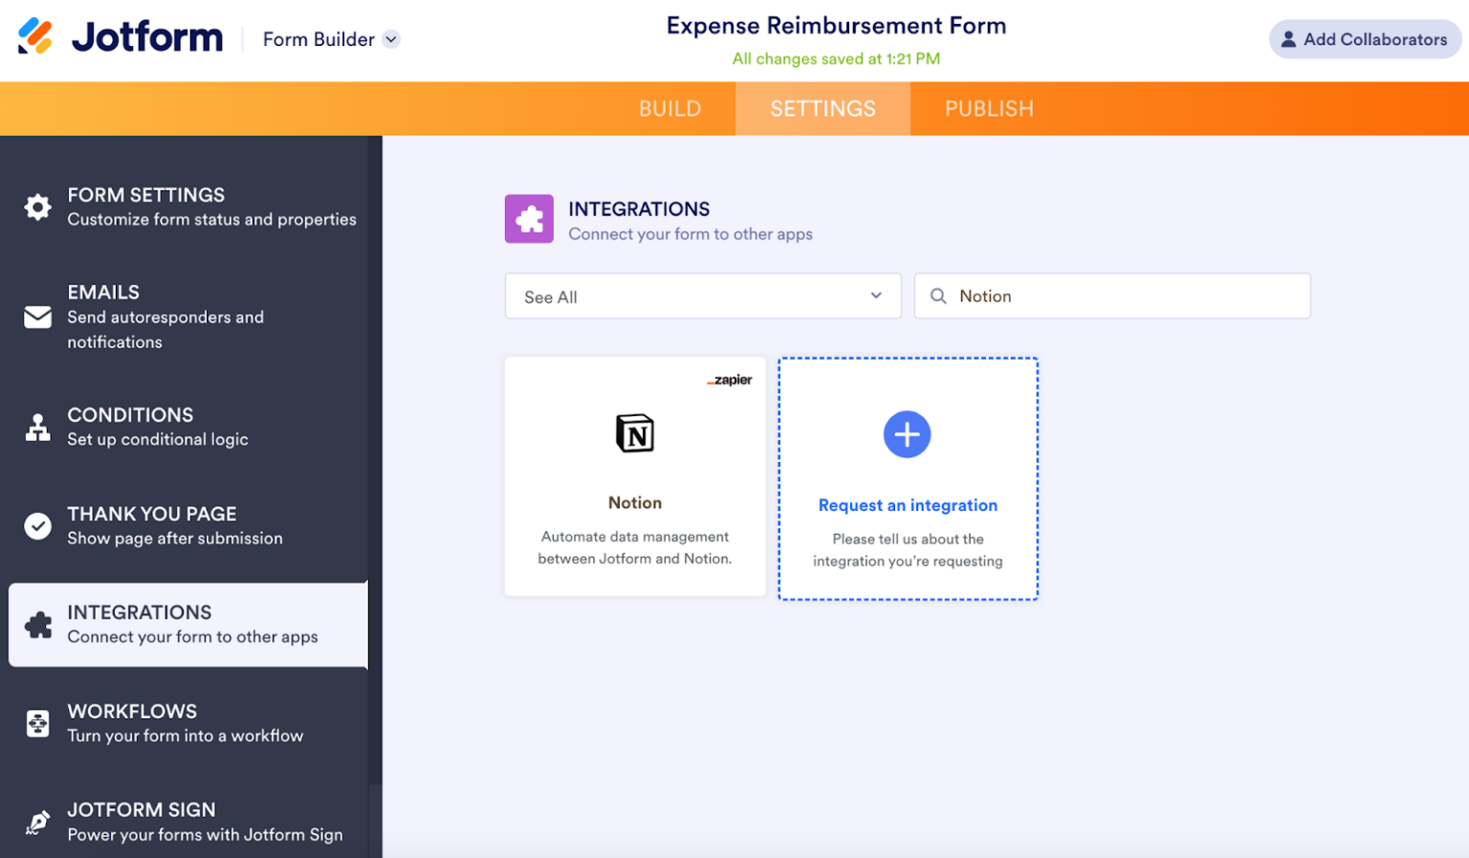Click the Integrations puzzle piece icon
Screen dimensions: 1469x858
point(37,624)
